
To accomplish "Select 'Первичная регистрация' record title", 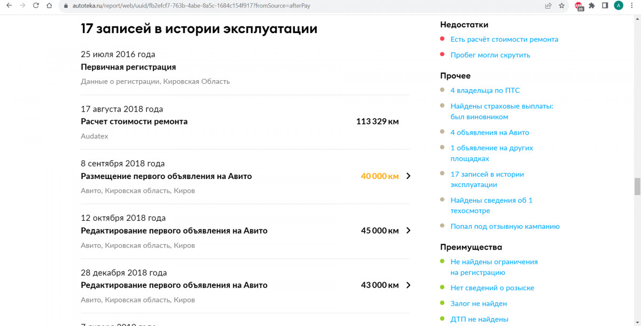I will [128, 67].
